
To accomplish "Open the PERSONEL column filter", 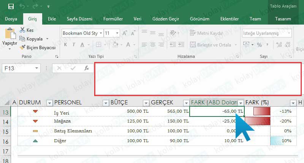I will point(106,103).
